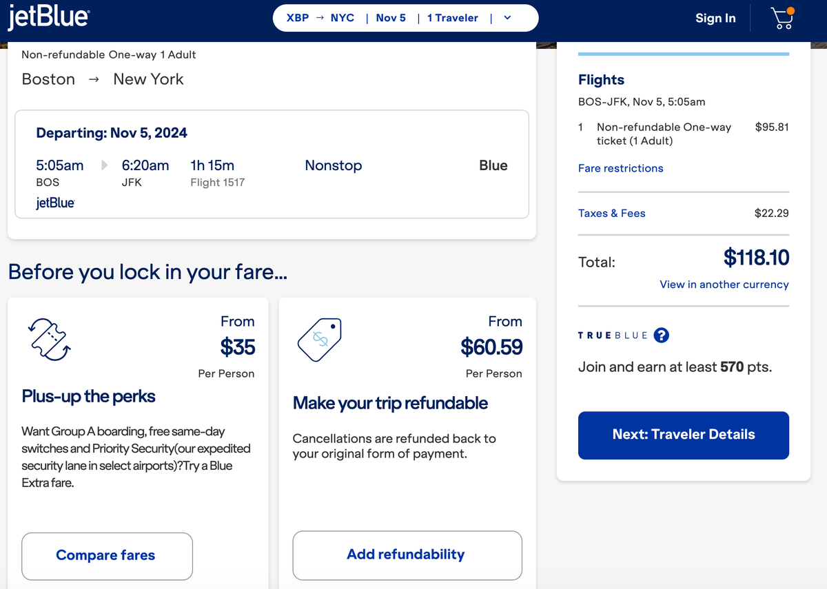
Task: Click the Taxes & Fees link
Action: pos(611,213)
